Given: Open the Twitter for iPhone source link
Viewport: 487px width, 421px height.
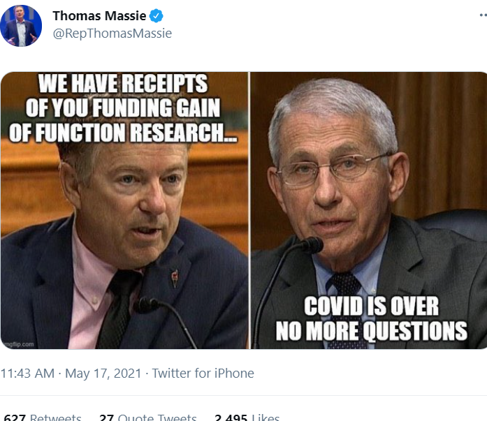Looking at the screenshot, I should coord(203,374).
